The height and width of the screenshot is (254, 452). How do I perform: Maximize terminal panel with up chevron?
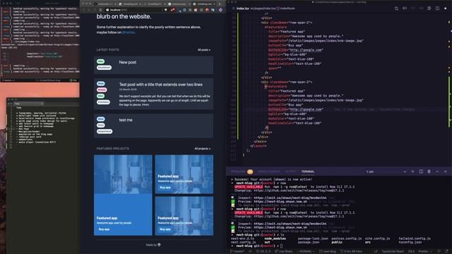click(x=437, y=171)
